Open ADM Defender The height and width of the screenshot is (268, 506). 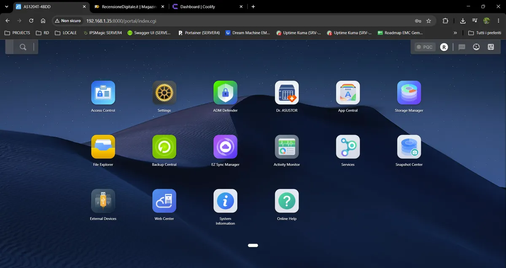[x=225, y=93]
